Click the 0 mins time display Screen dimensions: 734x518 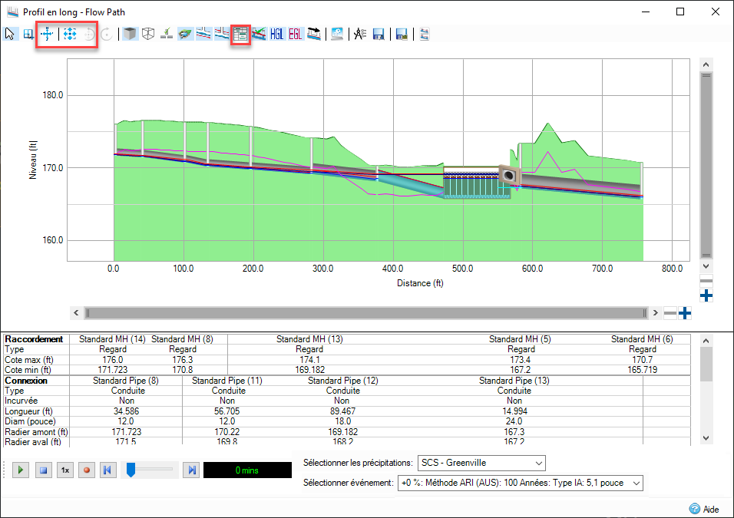247,470
